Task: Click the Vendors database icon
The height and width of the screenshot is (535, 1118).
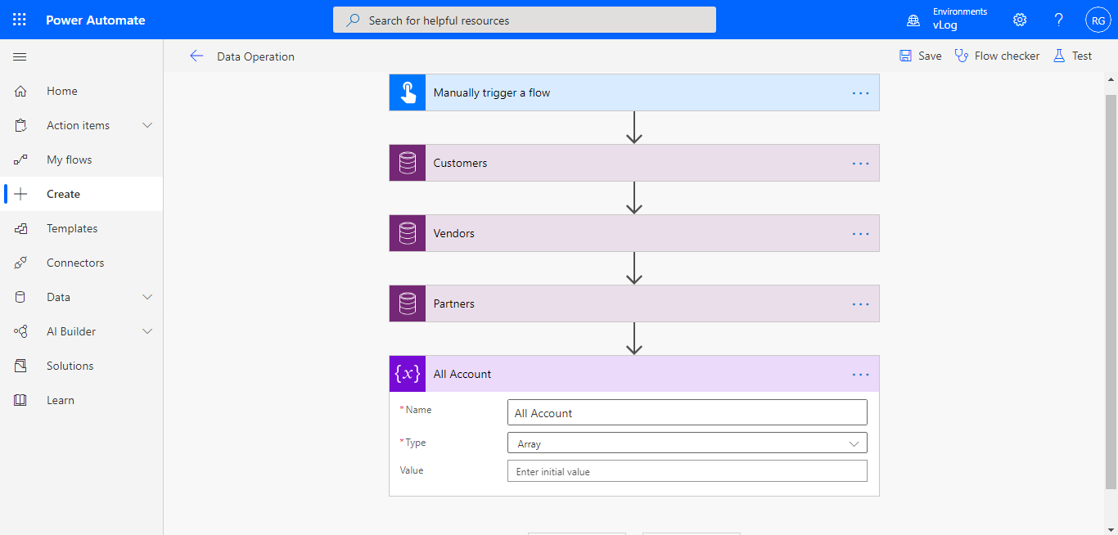Action: tap(408, 233)
